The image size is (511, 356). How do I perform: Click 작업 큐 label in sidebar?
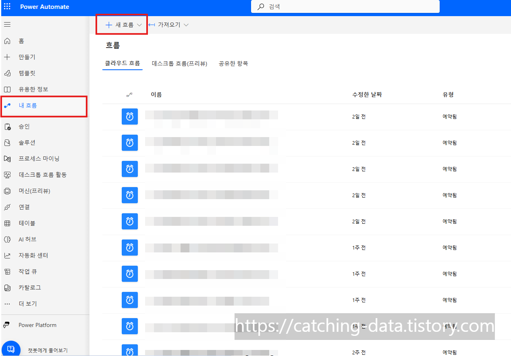[x=28, y=272]
